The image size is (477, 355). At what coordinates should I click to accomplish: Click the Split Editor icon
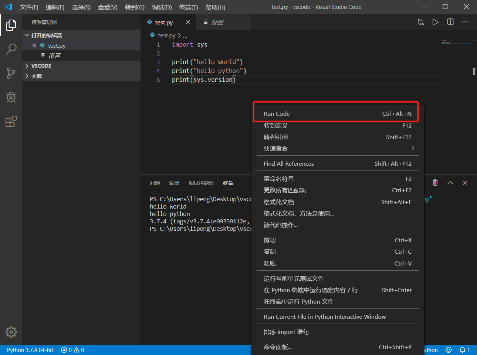pyautogui.click(x=450, y=22)
